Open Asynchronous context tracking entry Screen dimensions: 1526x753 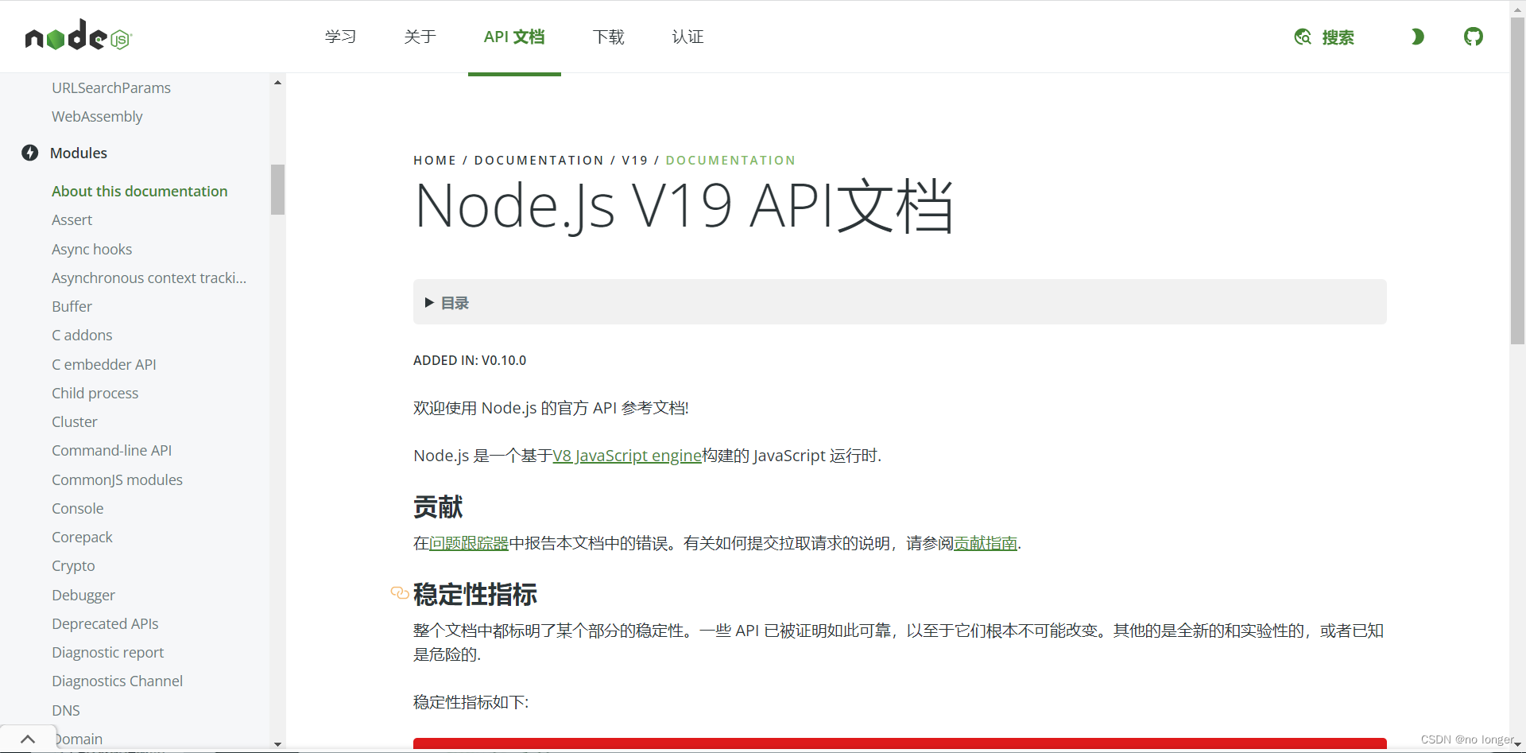coord(149,278)
